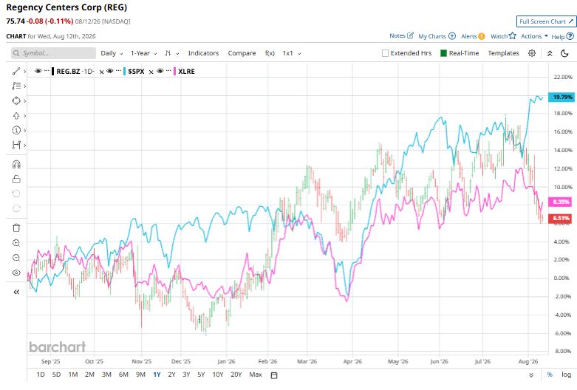Open Help question mark icon
Viewport: 577px width, 390px height.
570,36
